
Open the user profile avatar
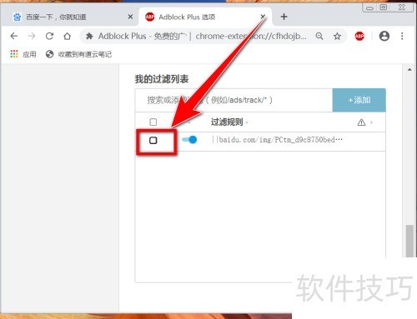point(384,36)
